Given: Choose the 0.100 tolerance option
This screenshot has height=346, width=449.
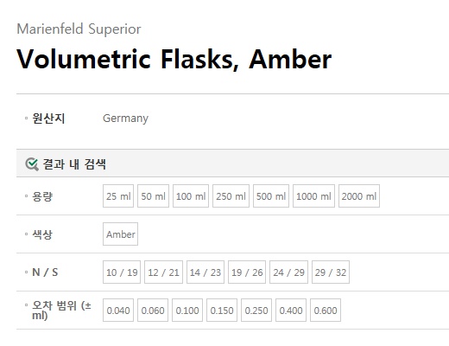Looking at the screenshot, I should pos(187,311).
